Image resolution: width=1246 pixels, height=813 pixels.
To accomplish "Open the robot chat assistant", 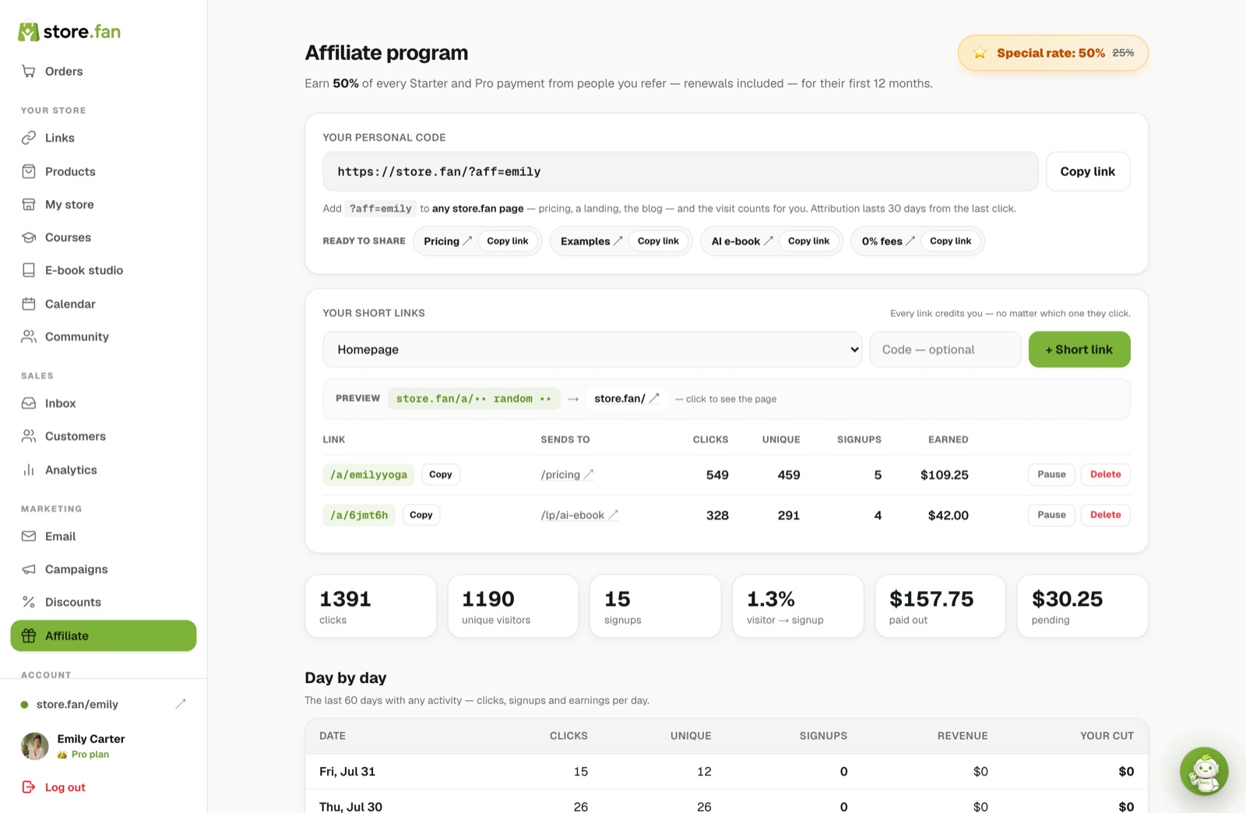I will click(1204, 772).
